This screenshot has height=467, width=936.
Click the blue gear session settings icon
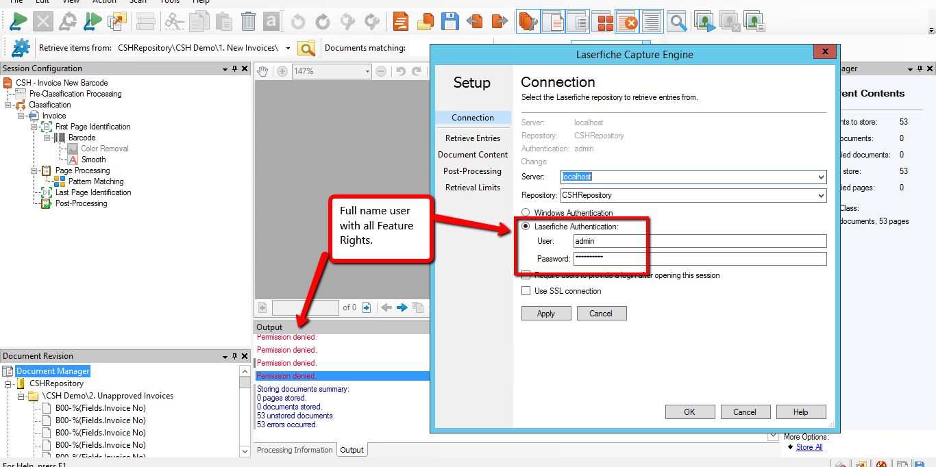tap(21, 48)
